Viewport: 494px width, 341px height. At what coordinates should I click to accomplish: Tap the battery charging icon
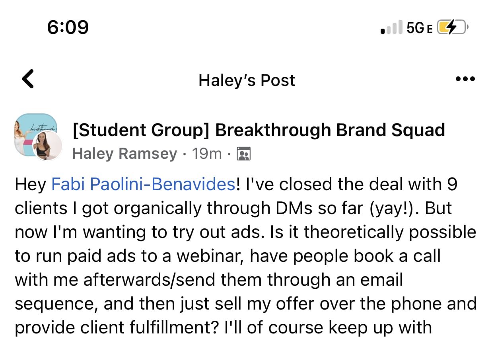coord(452,27)
